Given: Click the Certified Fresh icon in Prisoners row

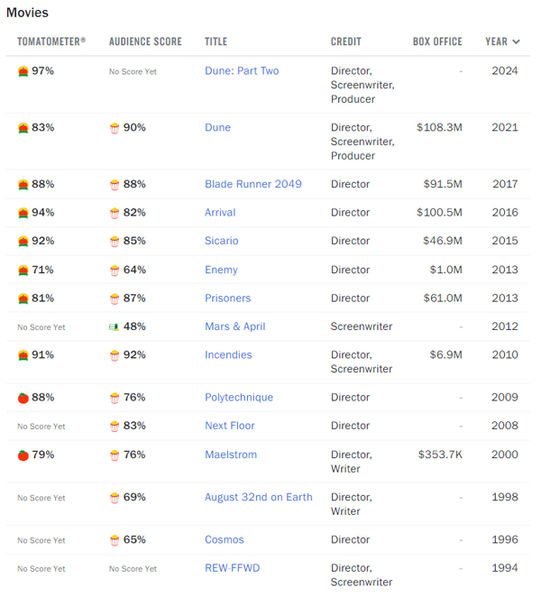Looking at the screenshot, I should pos(23,298).
